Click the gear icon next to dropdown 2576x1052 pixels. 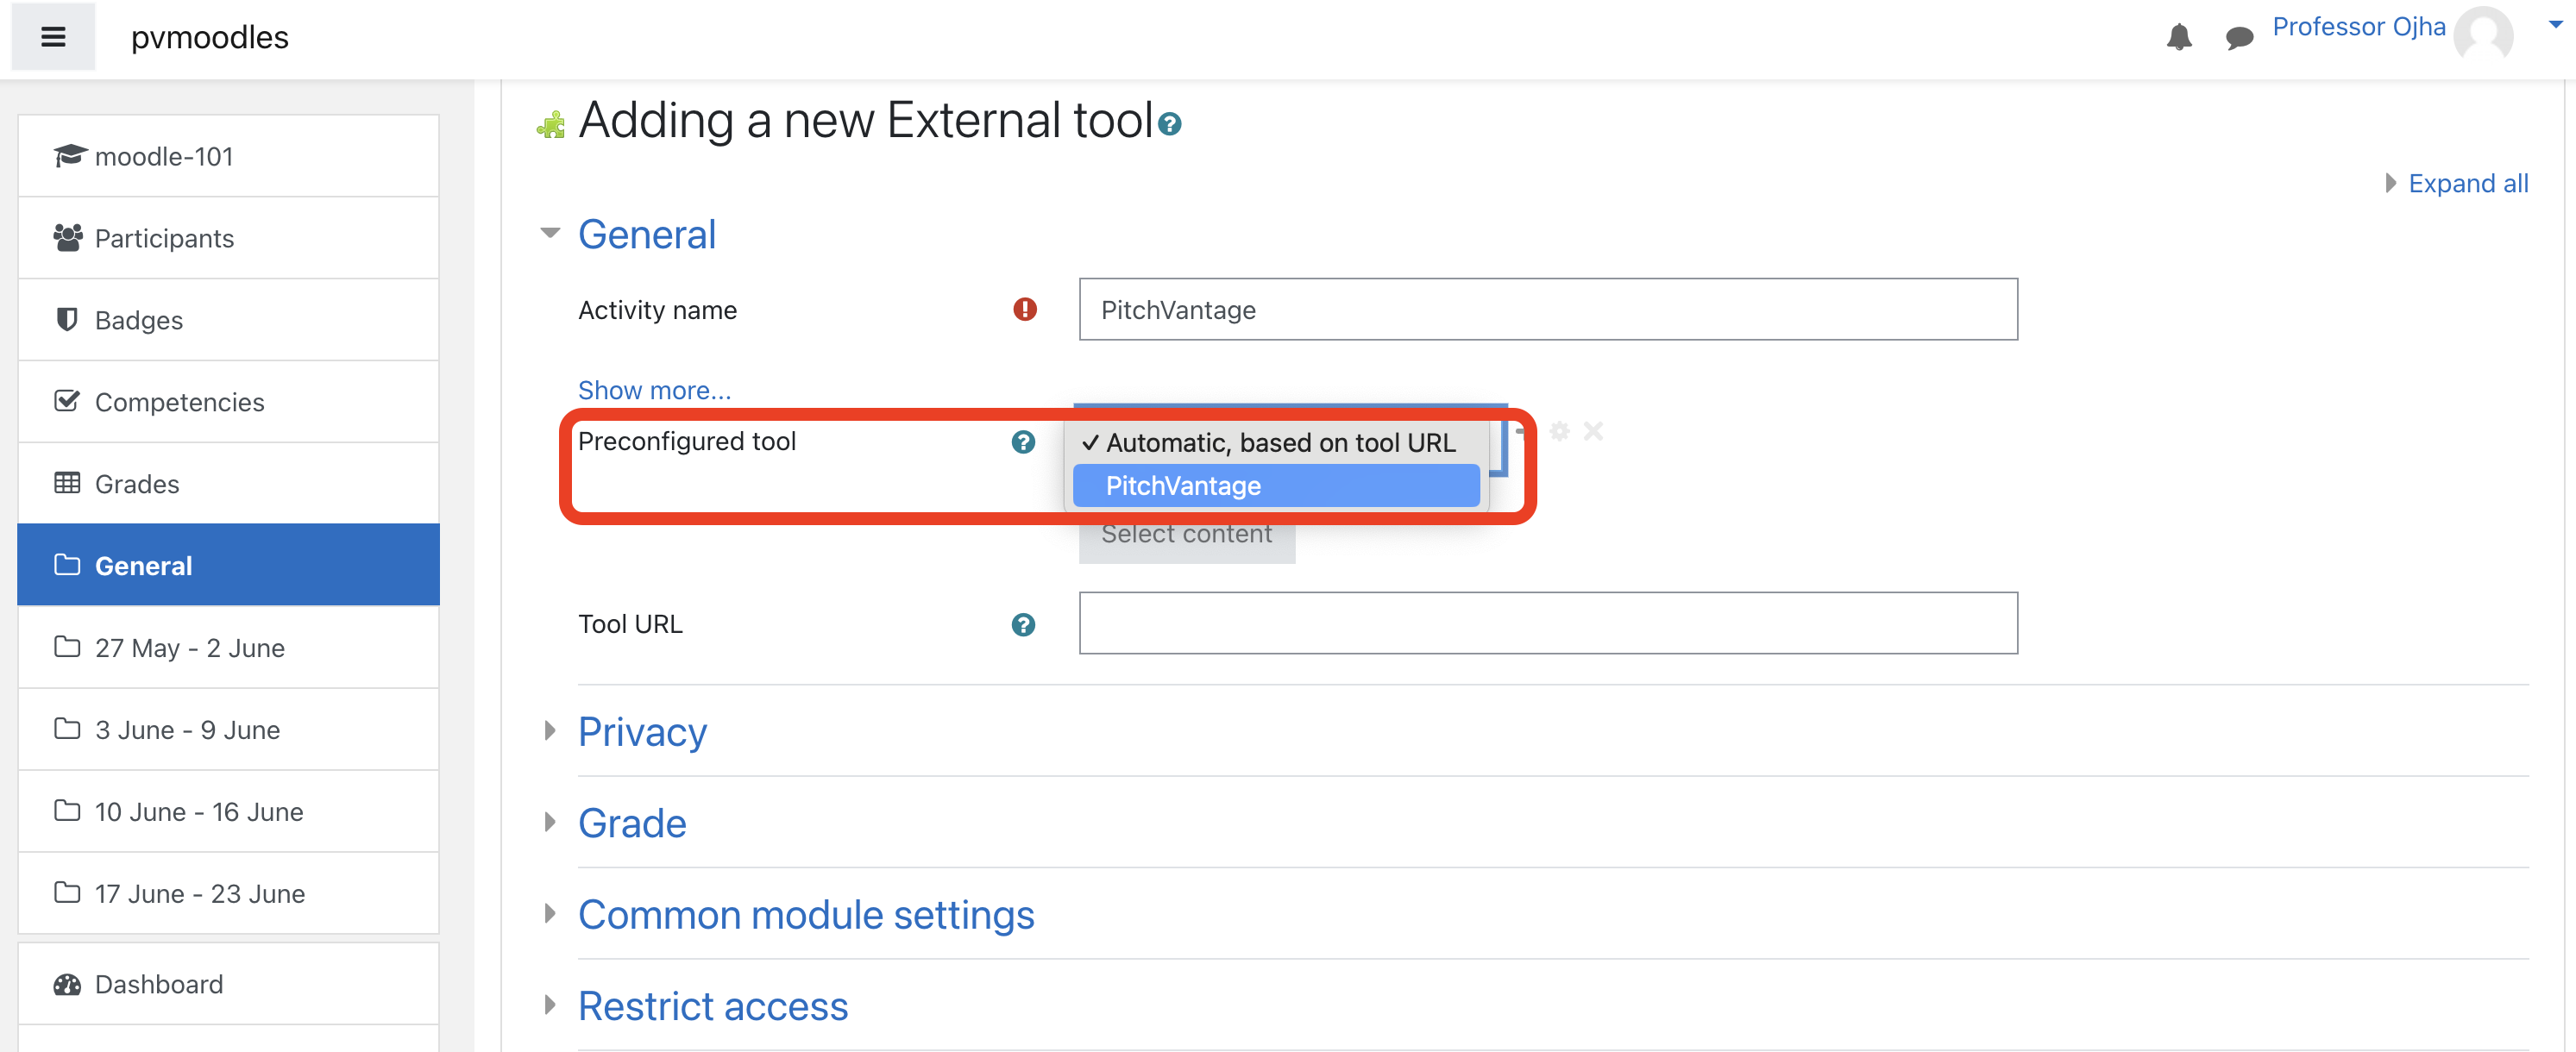1558,431
